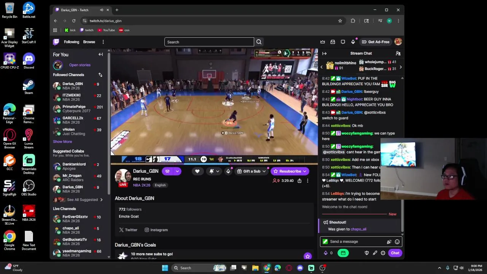Screen dimensions: 487x274
Task: Open the Instagram link
Action: (x=156, y=230)
